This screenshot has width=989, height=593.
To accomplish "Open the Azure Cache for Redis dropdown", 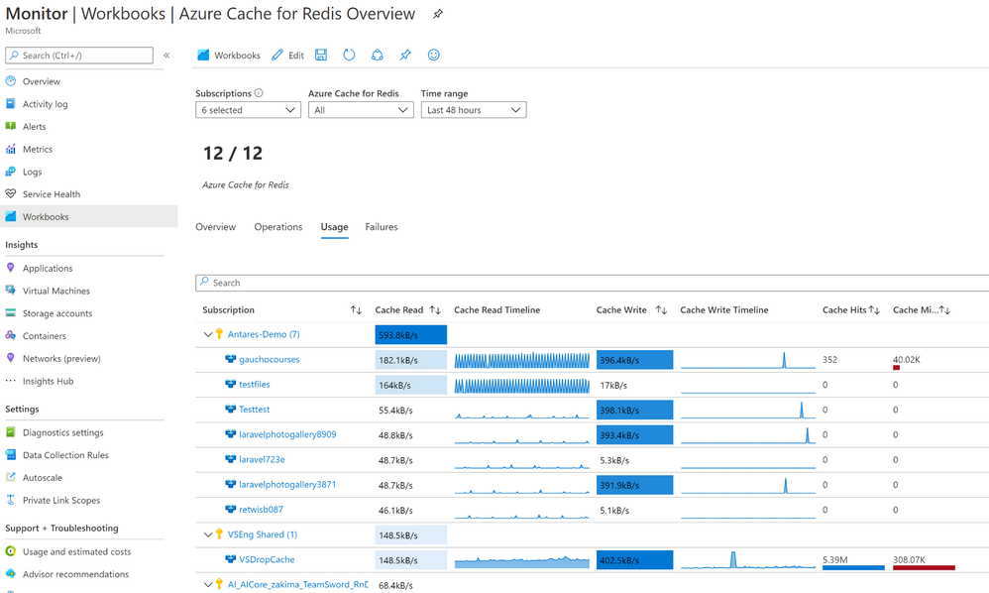I will point(361,110).
